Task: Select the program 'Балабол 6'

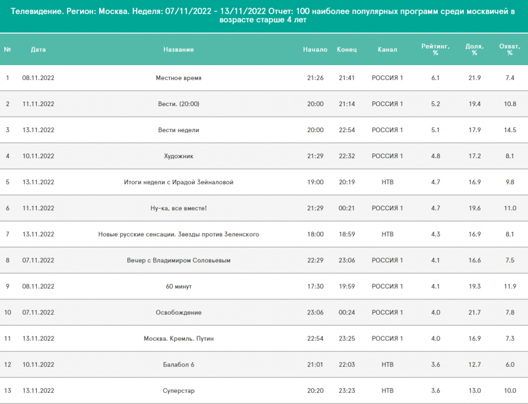Action: tap(179, 364)
